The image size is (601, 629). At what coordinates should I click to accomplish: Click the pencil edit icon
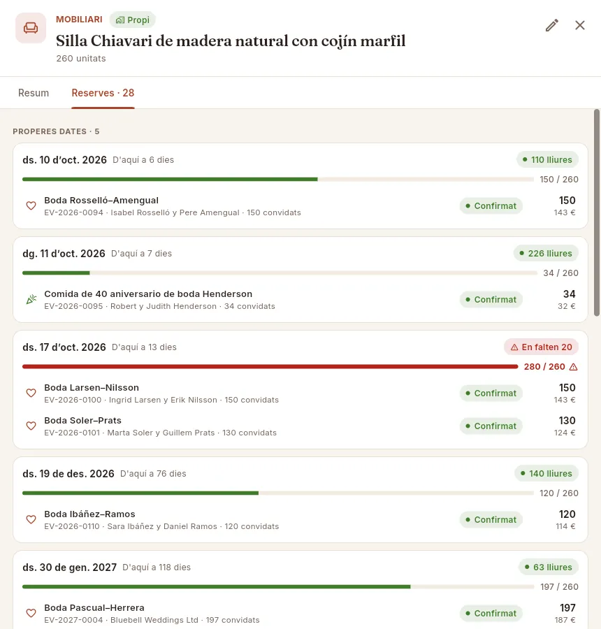point(552,25)
